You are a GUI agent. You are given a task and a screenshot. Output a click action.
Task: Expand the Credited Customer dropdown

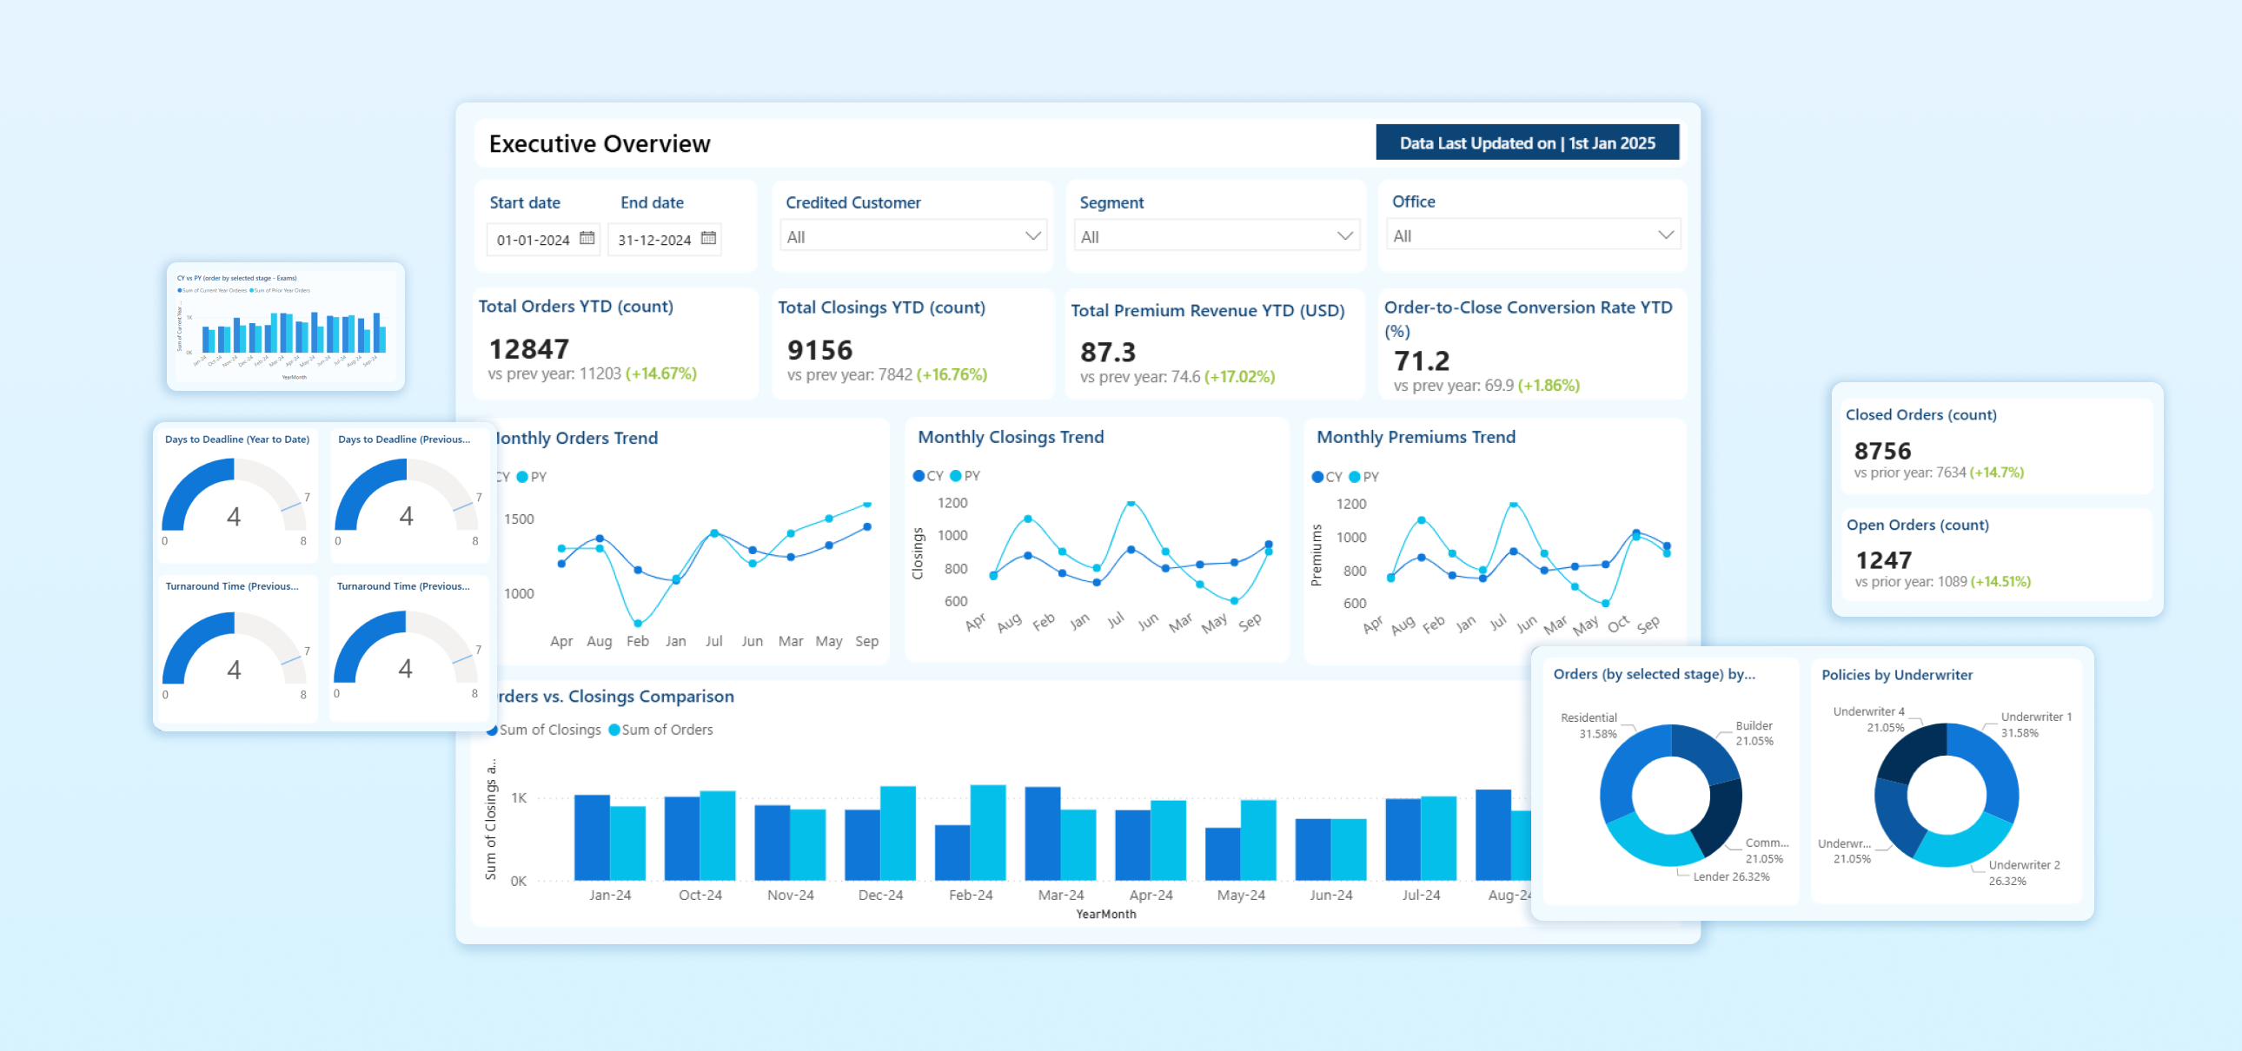(x=1032, y=235)
